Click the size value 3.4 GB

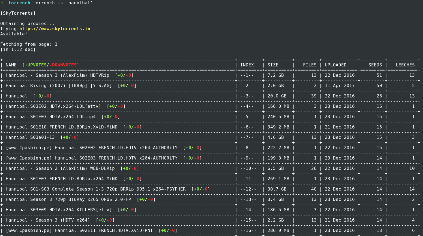tap(276, 199)
